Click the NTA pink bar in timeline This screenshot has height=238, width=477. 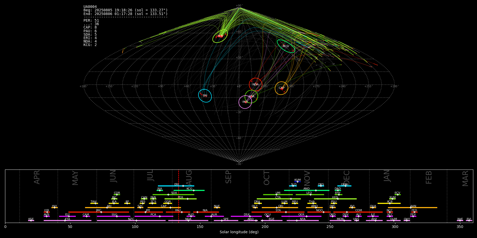pyautogui.click(x=303, y=221)
